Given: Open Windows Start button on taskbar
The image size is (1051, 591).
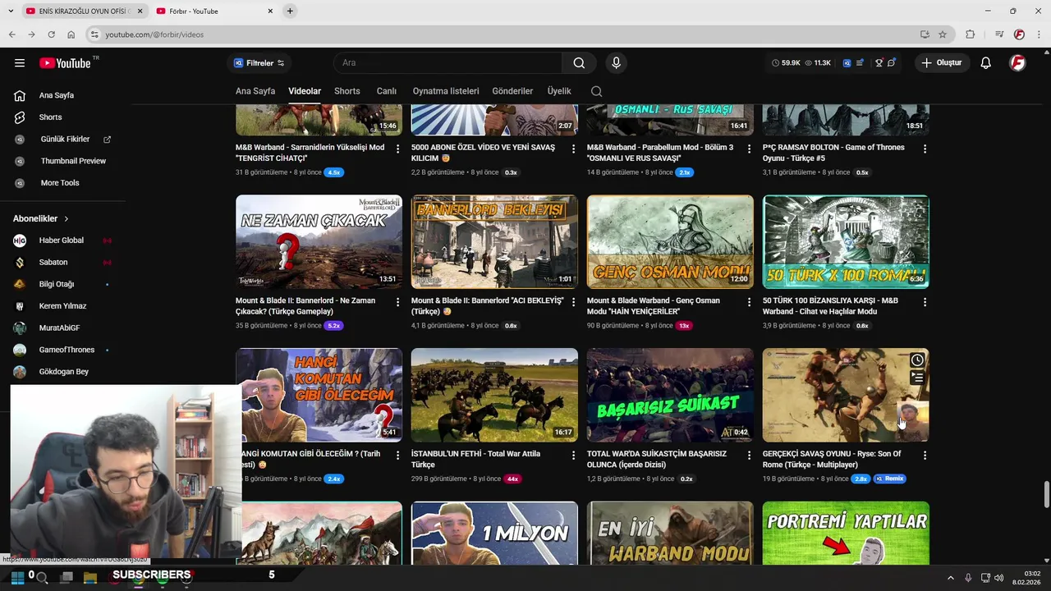Looking at the screenshot, I should (x=16, y=577).
